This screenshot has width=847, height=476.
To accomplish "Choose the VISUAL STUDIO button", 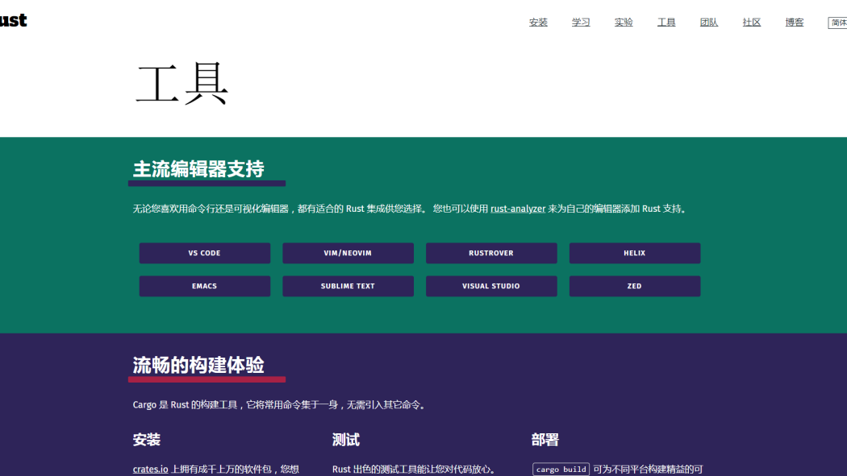I will pyautogui.click(x=491, y=286).
